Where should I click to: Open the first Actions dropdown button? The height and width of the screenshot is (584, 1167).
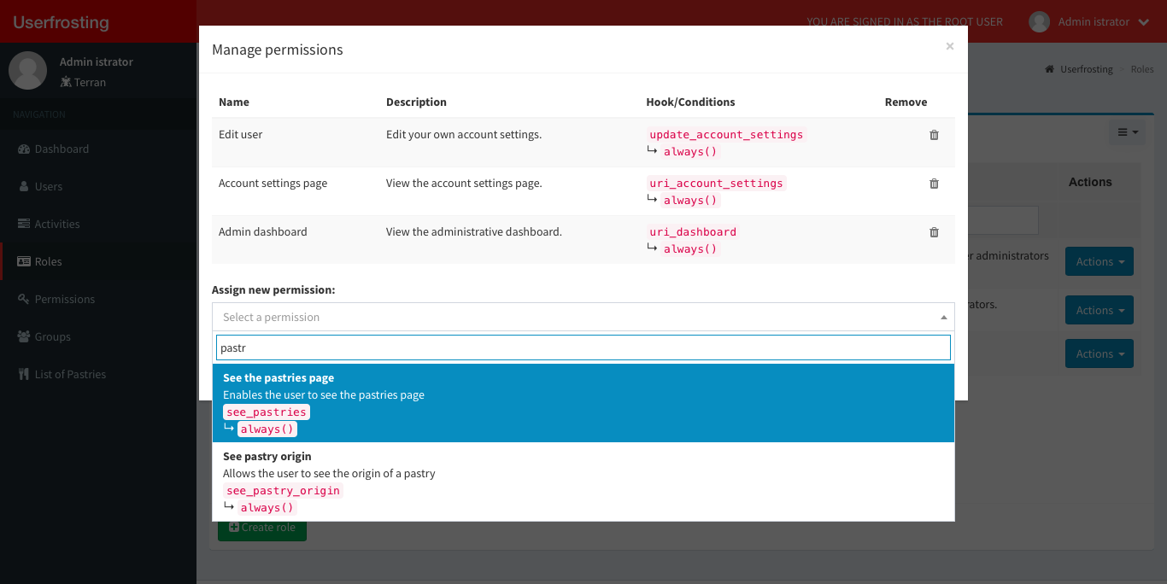tap(1099, 262)
